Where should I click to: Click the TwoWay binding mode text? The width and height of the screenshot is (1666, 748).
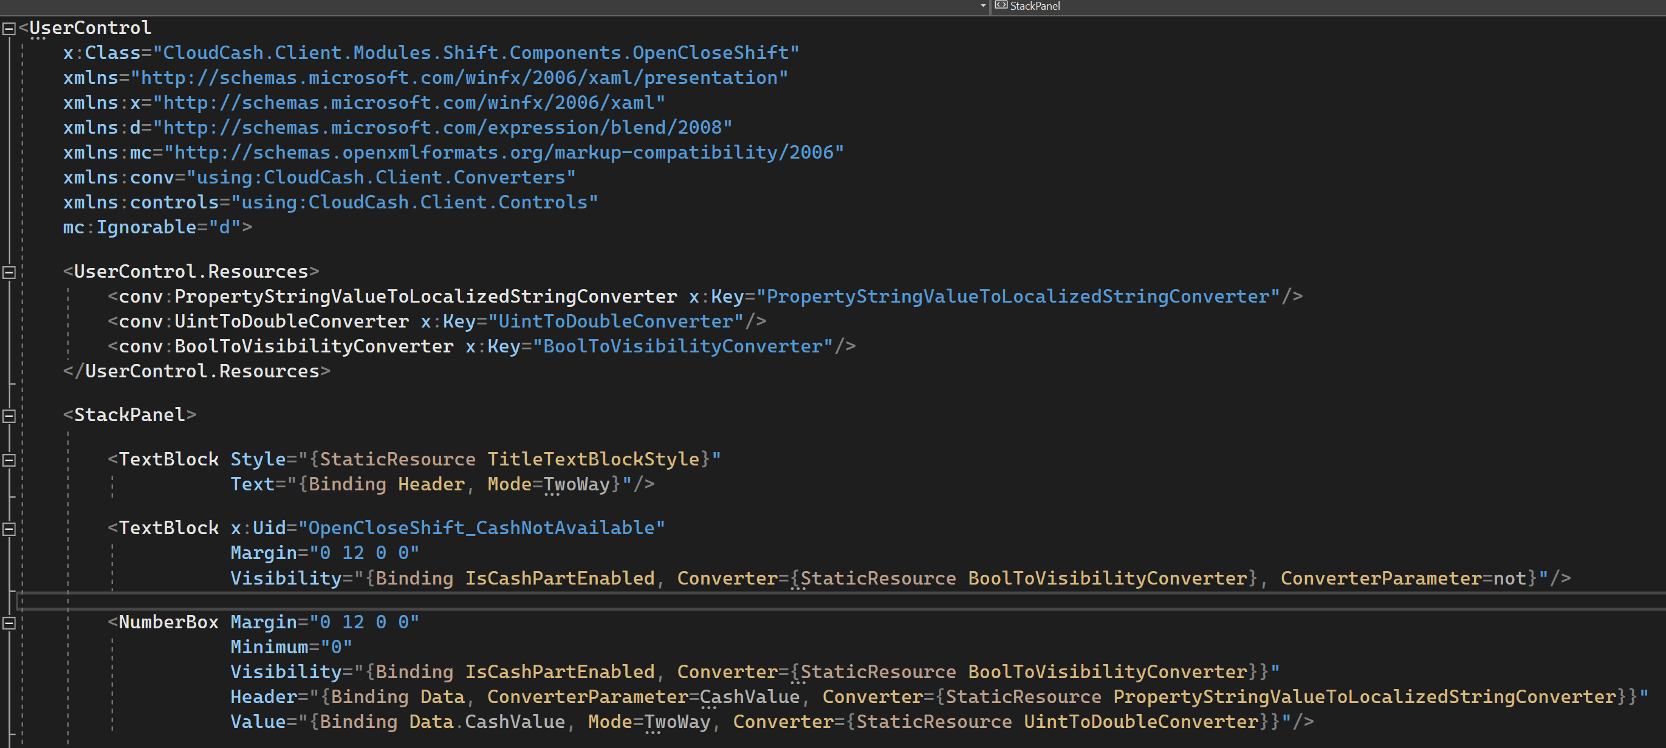pos(577,483)
